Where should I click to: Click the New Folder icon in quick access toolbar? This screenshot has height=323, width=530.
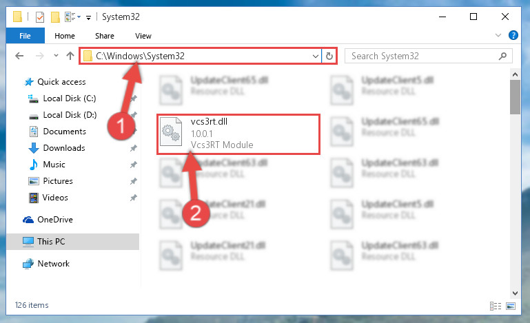pos(55,17)
